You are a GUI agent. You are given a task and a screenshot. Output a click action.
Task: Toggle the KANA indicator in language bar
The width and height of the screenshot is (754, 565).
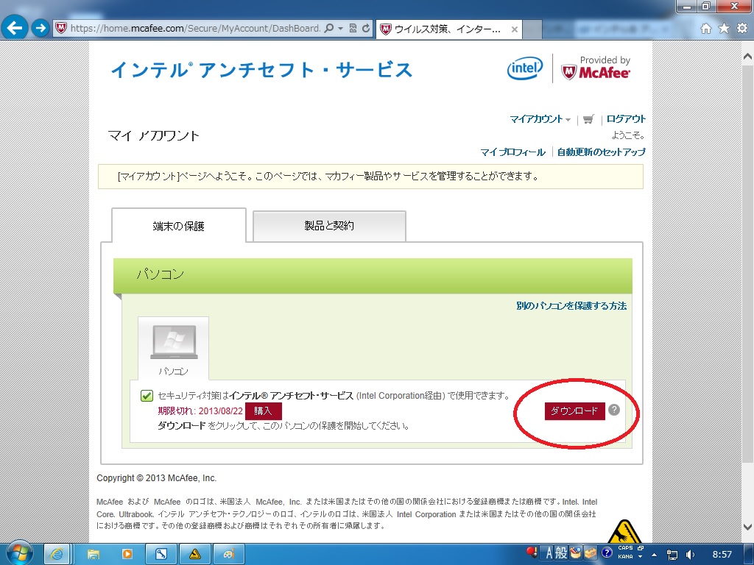tap(626, 557)
